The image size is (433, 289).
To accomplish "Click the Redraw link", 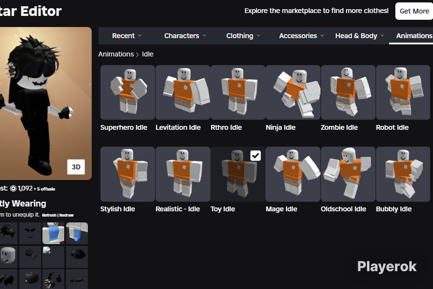I will coord(66,215).
